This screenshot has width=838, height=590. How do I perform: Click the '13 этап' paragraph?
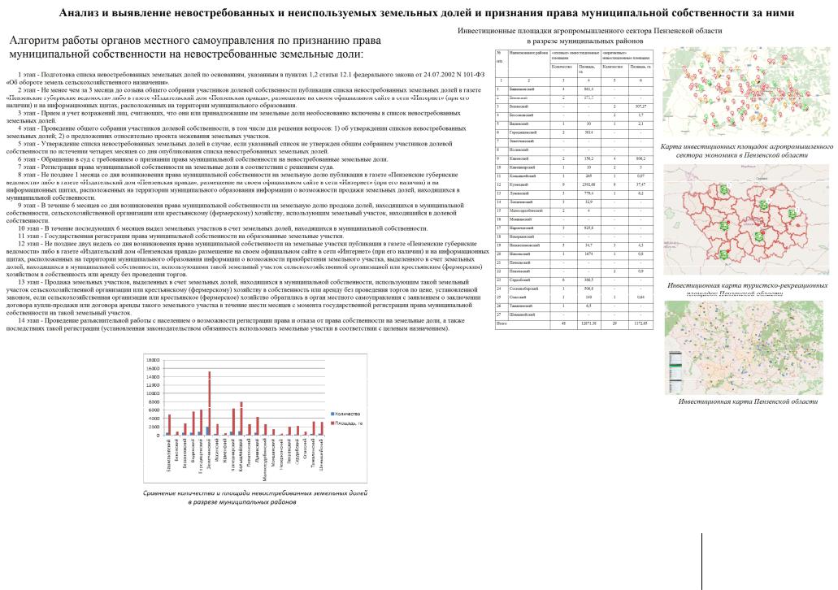[243, 297]
